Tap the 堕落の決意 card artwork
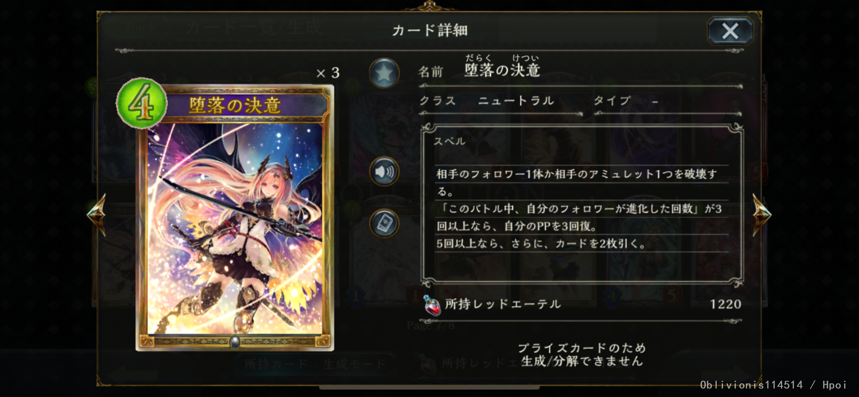Screen dimensions: 859x397 [x=235, y=228]
